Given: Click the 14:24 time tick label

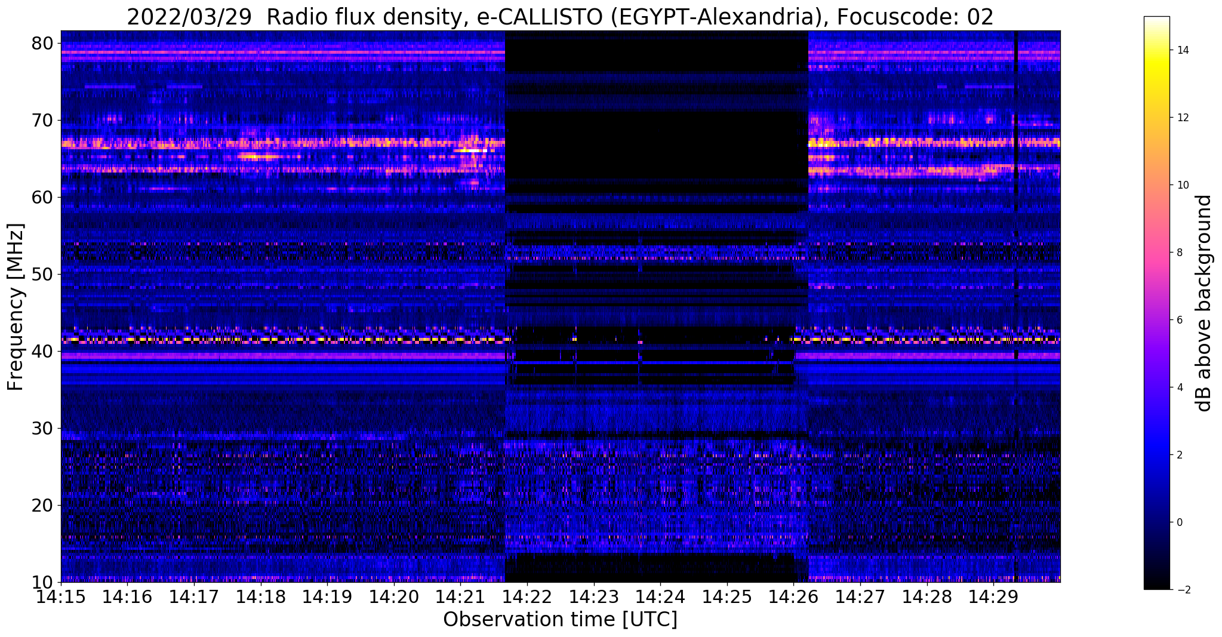Looking at the screenshot, I should (x=660, y=597).
